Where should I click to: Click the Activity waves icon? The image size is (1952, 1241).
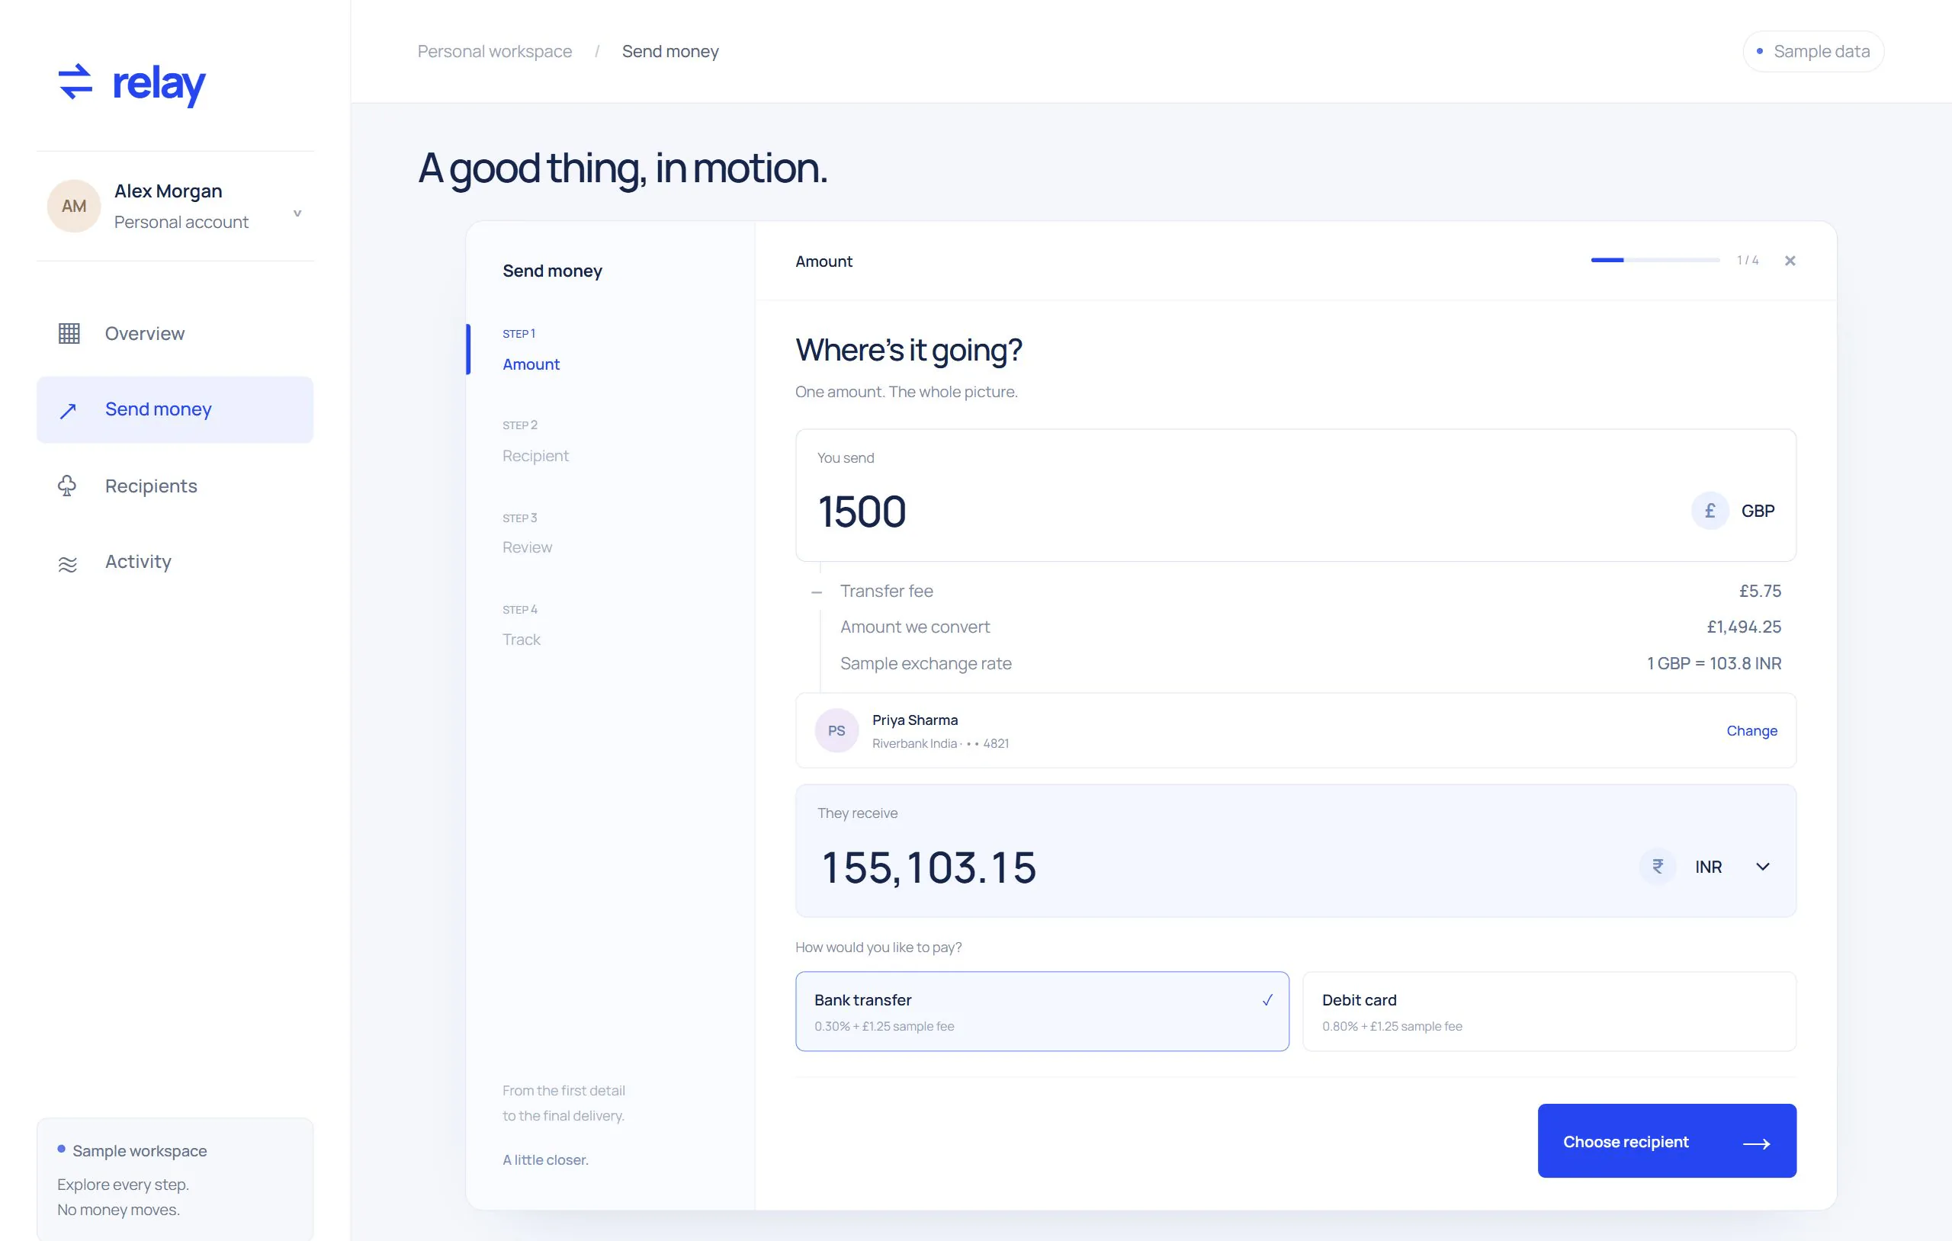(68, 563)
